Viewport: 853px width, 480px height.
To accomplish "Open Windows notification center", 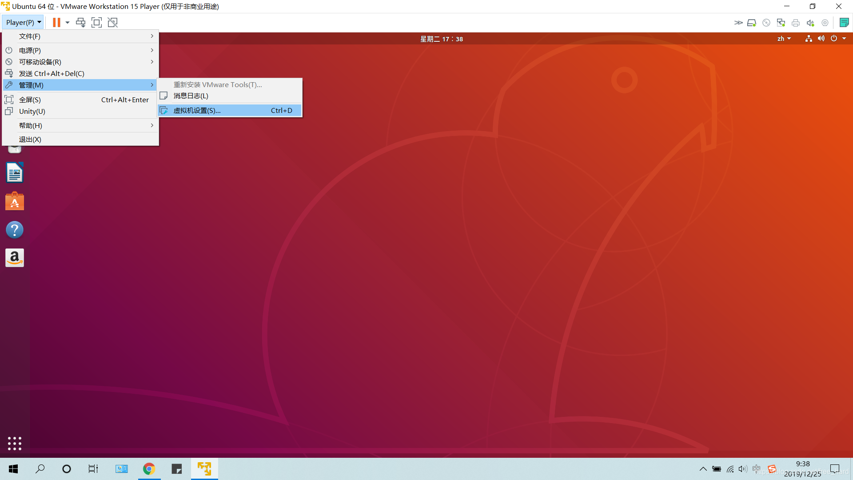I will [835, 469].
